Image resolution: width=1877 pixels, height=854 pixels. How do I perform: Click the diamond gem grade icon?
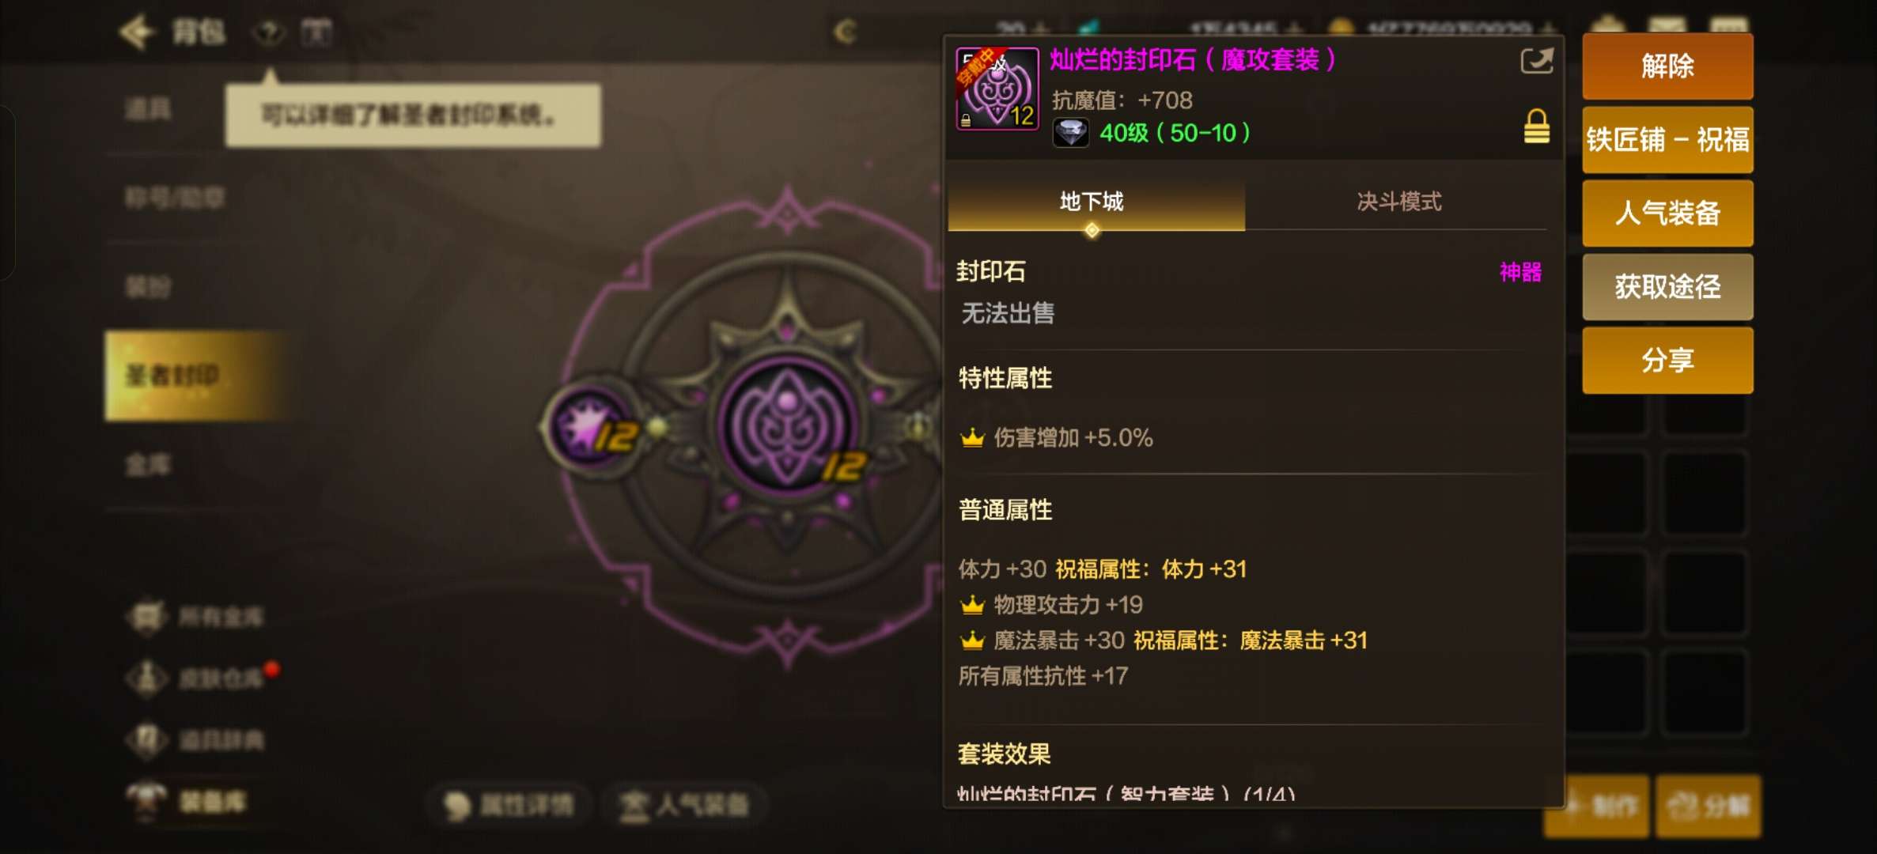[x=1070, y=133]
